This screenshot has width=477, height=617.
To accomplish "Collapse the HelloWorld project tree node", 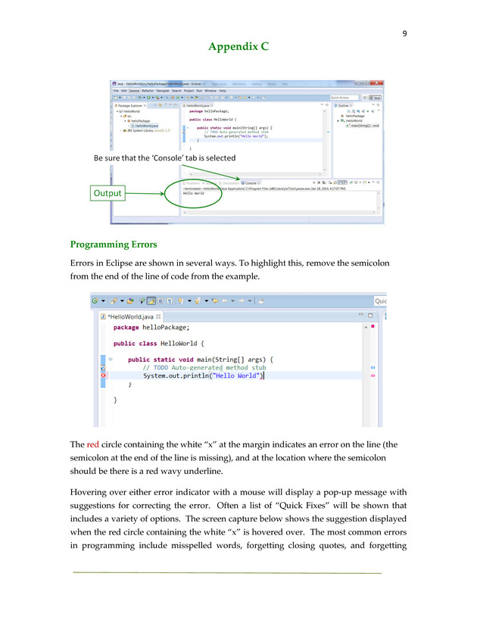I will point(117,111).
